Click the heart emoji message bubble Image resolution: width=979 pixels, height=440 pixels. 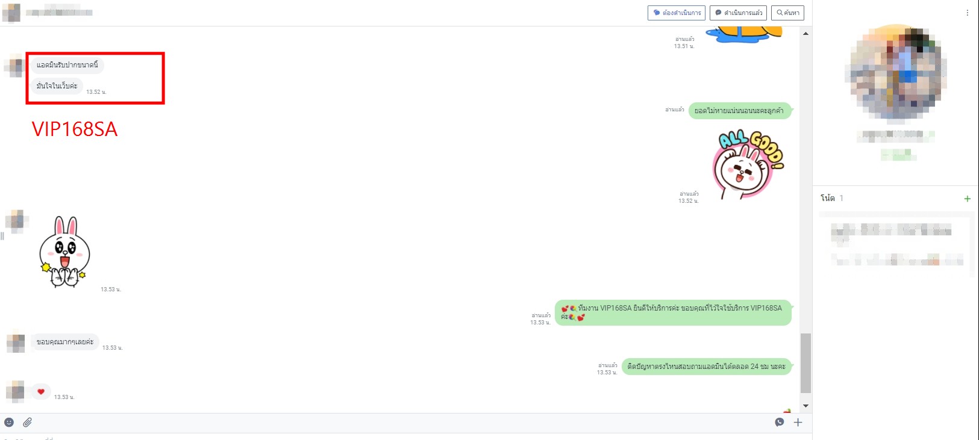(41, 392)
